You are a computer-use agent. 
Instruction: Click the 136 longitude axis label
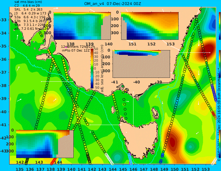click(30, 169)
